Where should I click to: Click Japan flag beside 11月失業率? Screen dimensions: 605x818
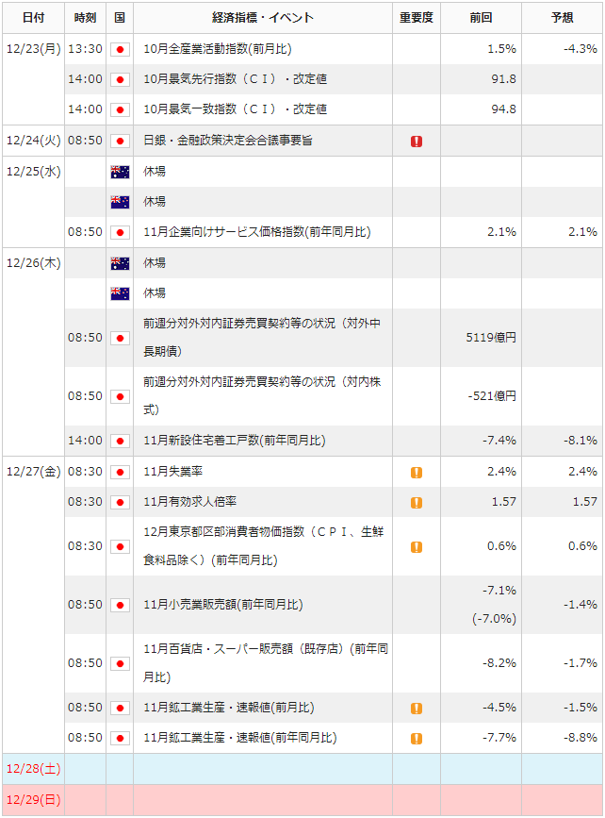coord(120,472)
